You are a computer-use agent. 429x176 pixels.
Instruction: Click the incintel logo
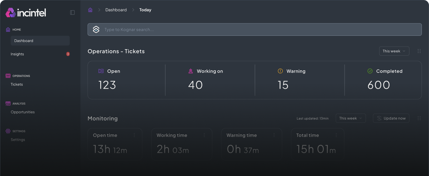[25, 12]
